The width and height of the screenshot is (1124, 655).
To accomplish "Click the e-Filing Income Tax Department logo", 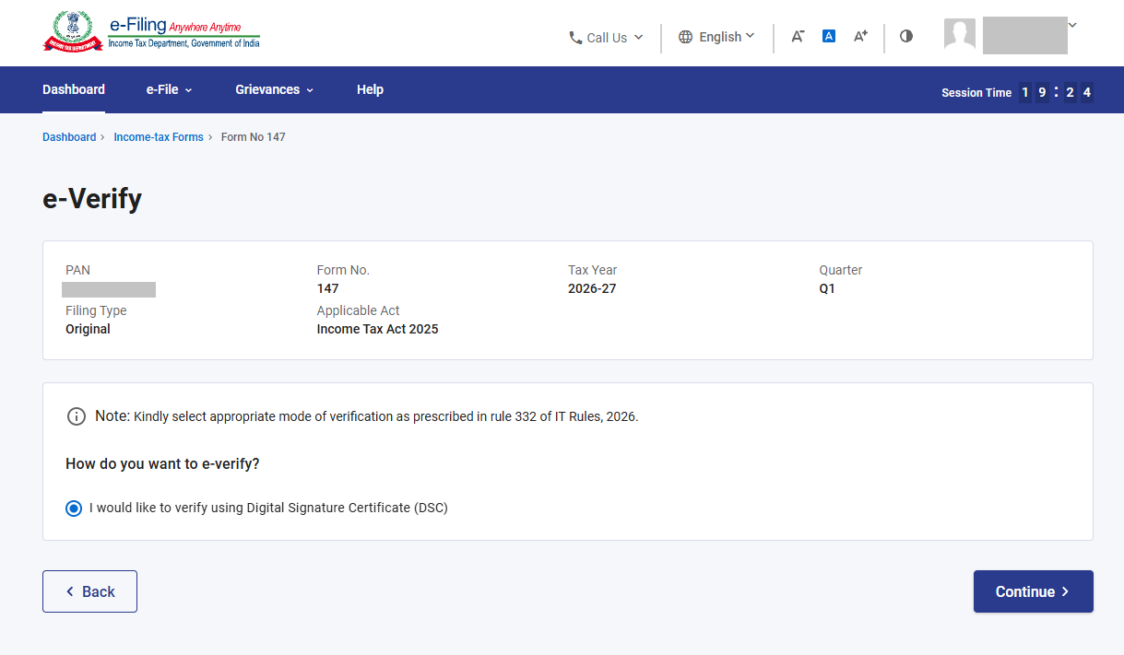I will (x=151, y=32).
